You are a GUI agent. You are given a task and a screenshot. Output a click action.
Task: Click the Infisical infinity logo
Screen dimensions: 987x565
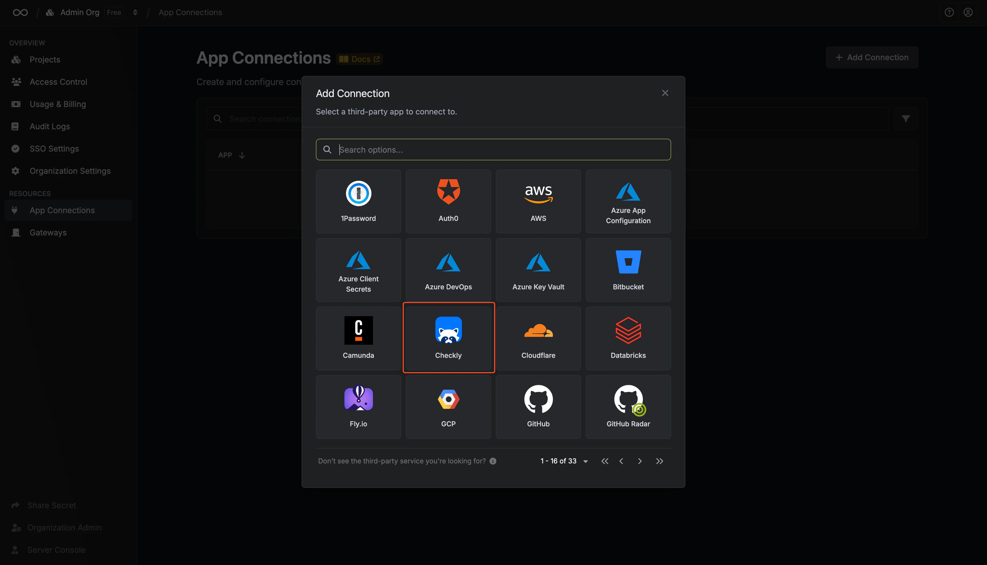pyautogui.click(x=20, y=13)
